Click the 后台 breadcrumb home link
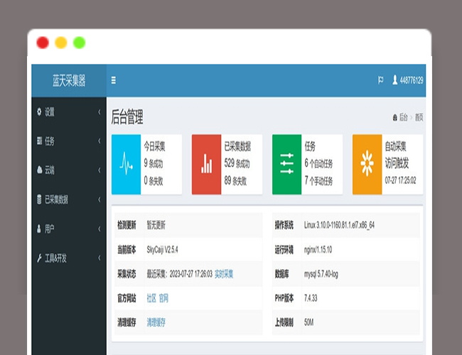 (402, 117)
